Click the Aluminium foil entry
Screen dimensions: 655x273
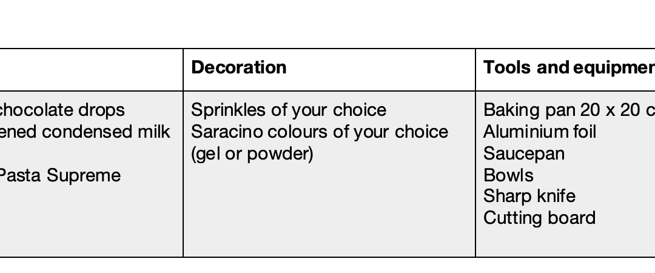540,132
